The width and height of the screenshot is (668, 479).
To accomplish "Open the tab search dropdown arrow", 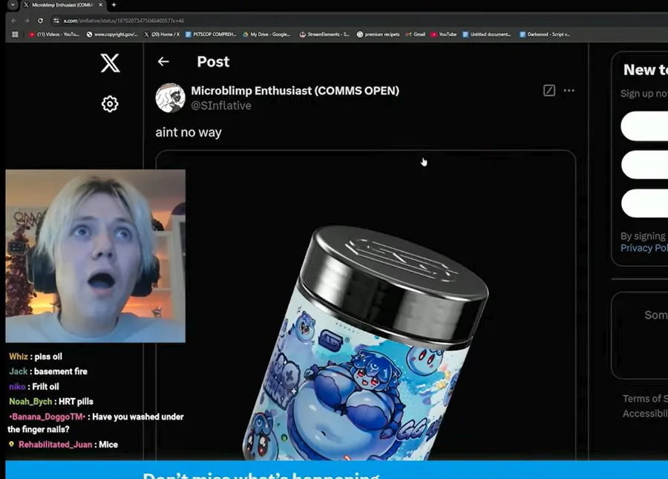I will (x=13, y=4).
